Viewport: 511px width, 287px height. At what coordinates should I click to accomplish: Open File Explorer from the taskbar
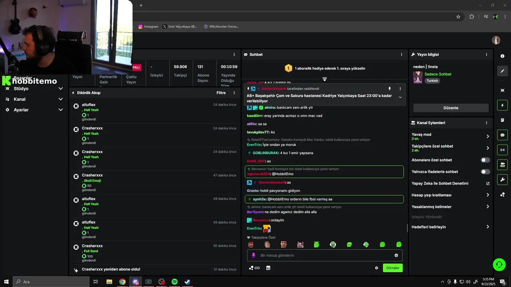pos(109,282)
